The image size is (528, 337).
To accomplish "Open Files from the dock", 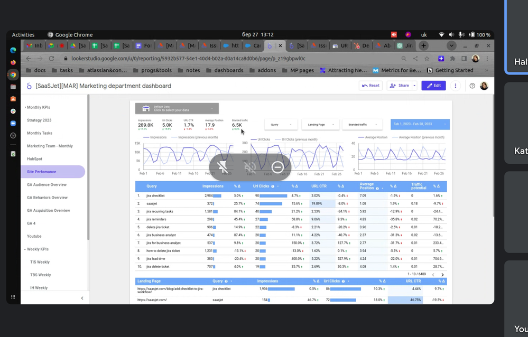I will [x=13, y=87].
